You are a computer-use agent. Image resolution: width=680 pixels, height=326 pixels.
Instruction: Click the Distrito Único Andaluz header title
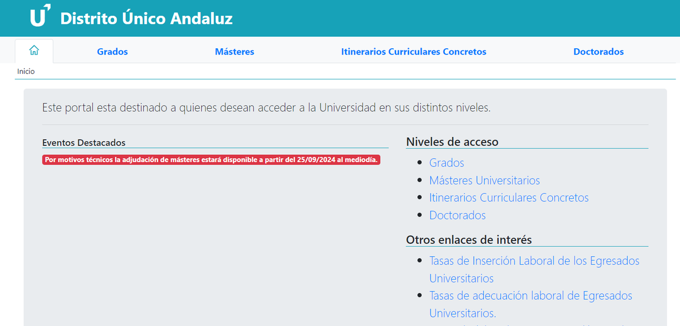coord(146,18)
